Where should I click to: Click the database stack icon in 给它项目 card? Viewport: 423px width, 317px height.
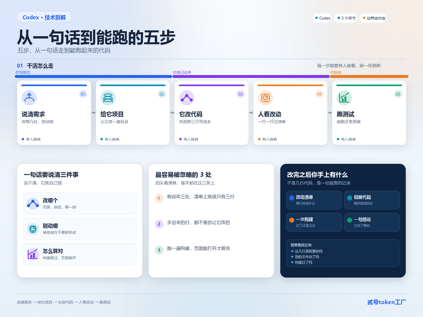[108, 98]
